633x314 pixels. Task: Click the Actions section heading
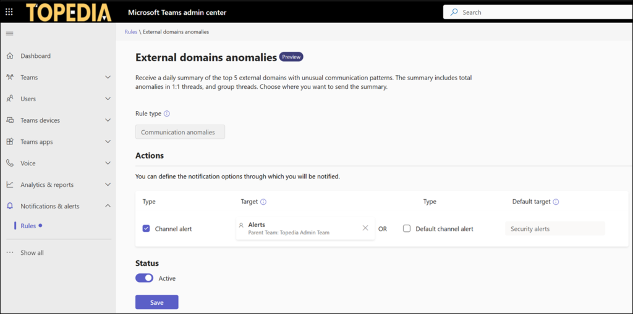[x=150, y=155]
